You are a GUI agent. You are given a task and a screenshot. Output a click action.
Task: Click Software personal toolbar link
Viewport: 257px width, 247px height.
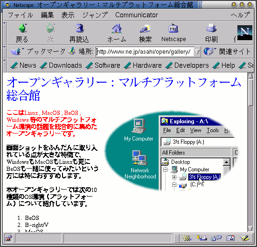tap(103, 65)
